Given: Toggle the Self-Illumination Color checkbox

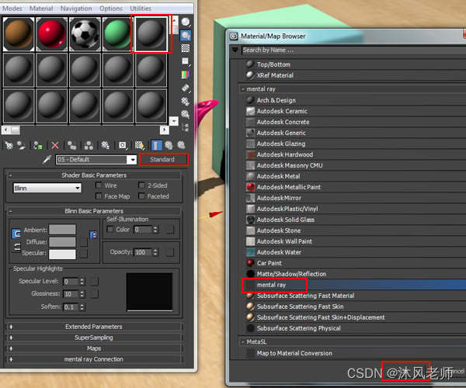Looking at the screenshot, I should [x=110, y=230].
